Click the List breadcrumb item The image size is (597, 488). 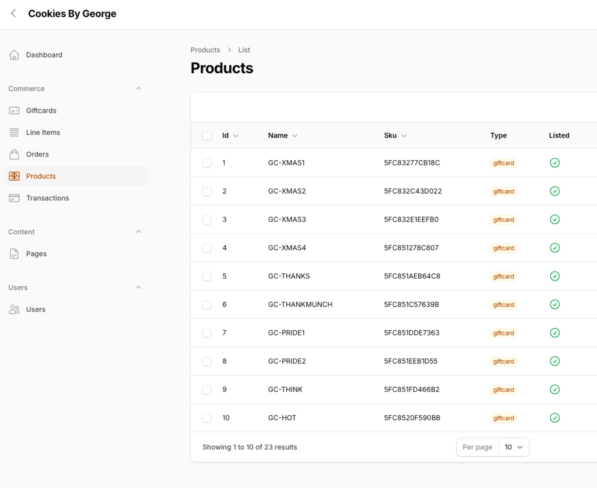pos(244,50)
